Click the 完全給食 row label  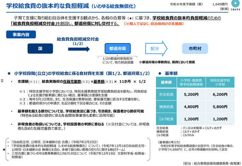(x=166, y=94)
